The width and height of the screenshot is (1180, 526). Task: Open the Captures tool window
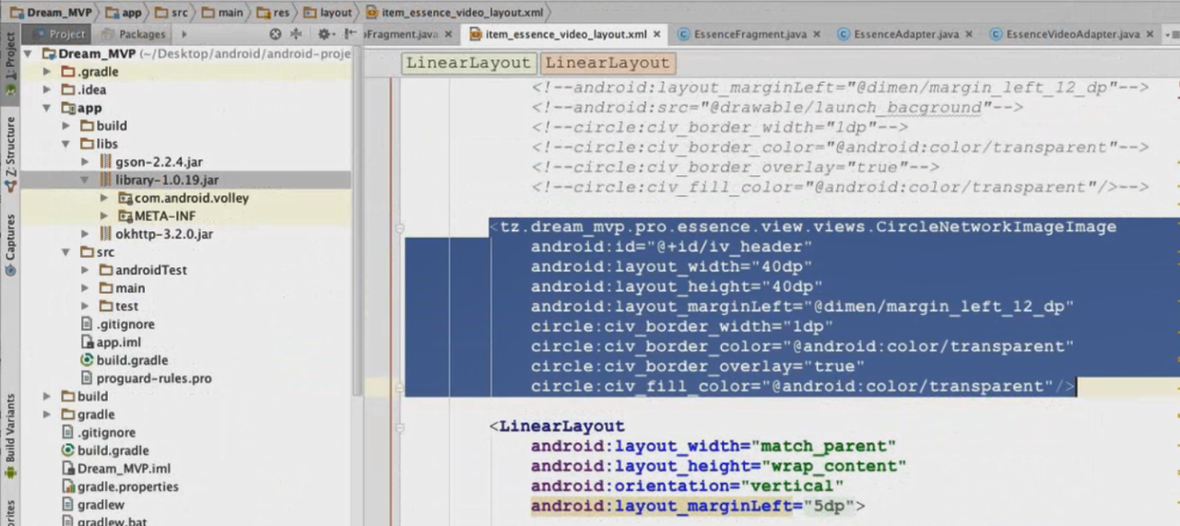pos(10,244)
